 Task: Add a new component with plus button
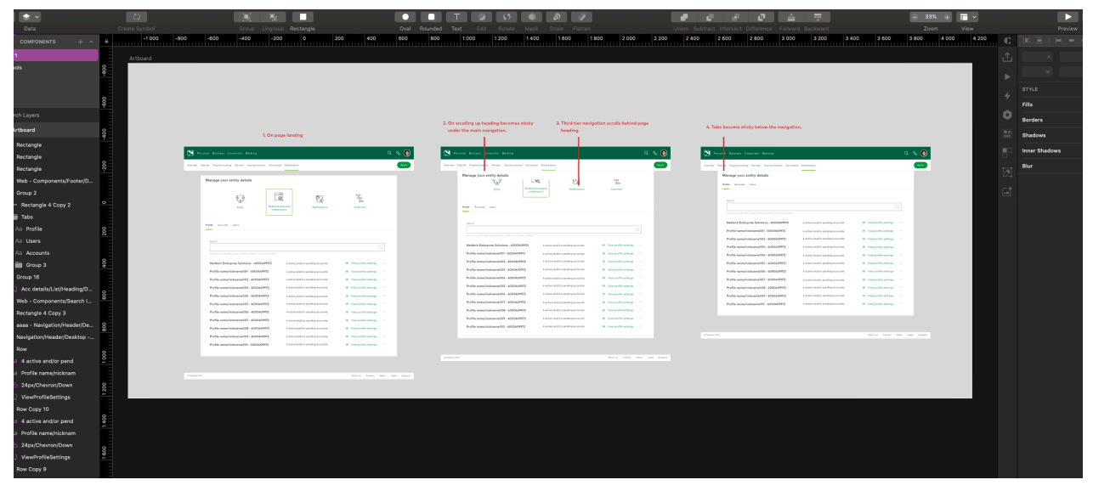click(80, 42)
